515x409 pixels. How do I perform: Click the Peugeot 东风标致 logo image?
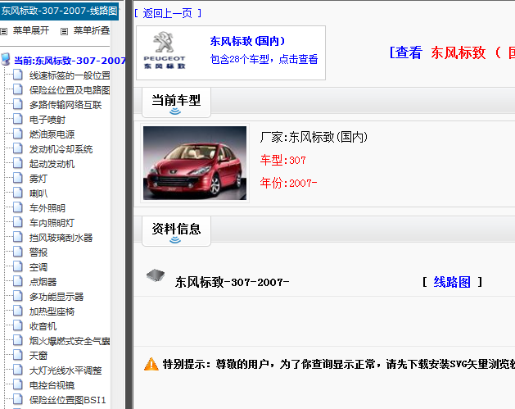tap(165, 50)
